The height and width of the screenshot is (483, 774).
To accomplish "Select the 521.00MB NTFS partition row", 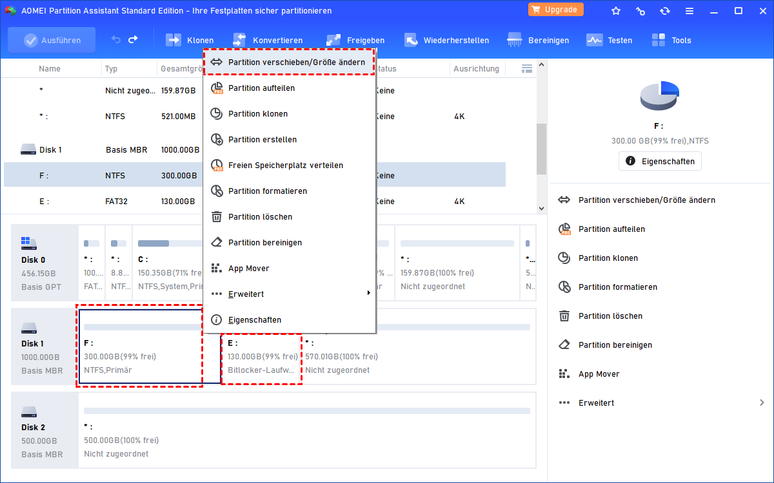I will (255, 117).
